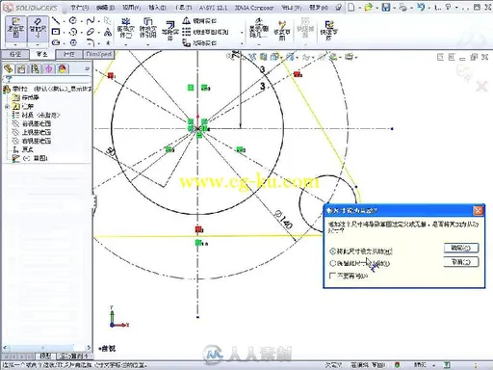Click the Offset Entities tool
The height and width of the screenshot is (370, 493).
[x=170, y=30]
